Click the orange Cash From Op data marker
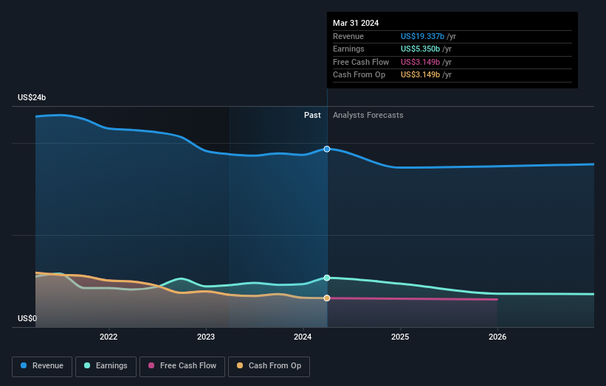The image size is (606, 386). click(x=327, y=298)
